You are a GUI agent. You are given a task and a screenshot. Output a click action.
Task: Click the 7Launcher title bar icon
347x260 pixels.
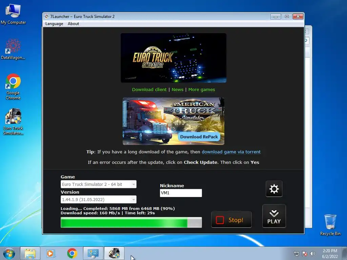pyautogui.click(x=46, y=16)
